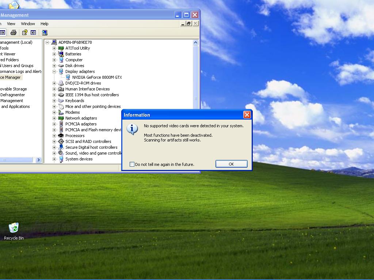Image resolution: width=374 pixels, height=280 pixels.
Task: Select Disk Defragmenter in left pane
Action: pos(12,95)
